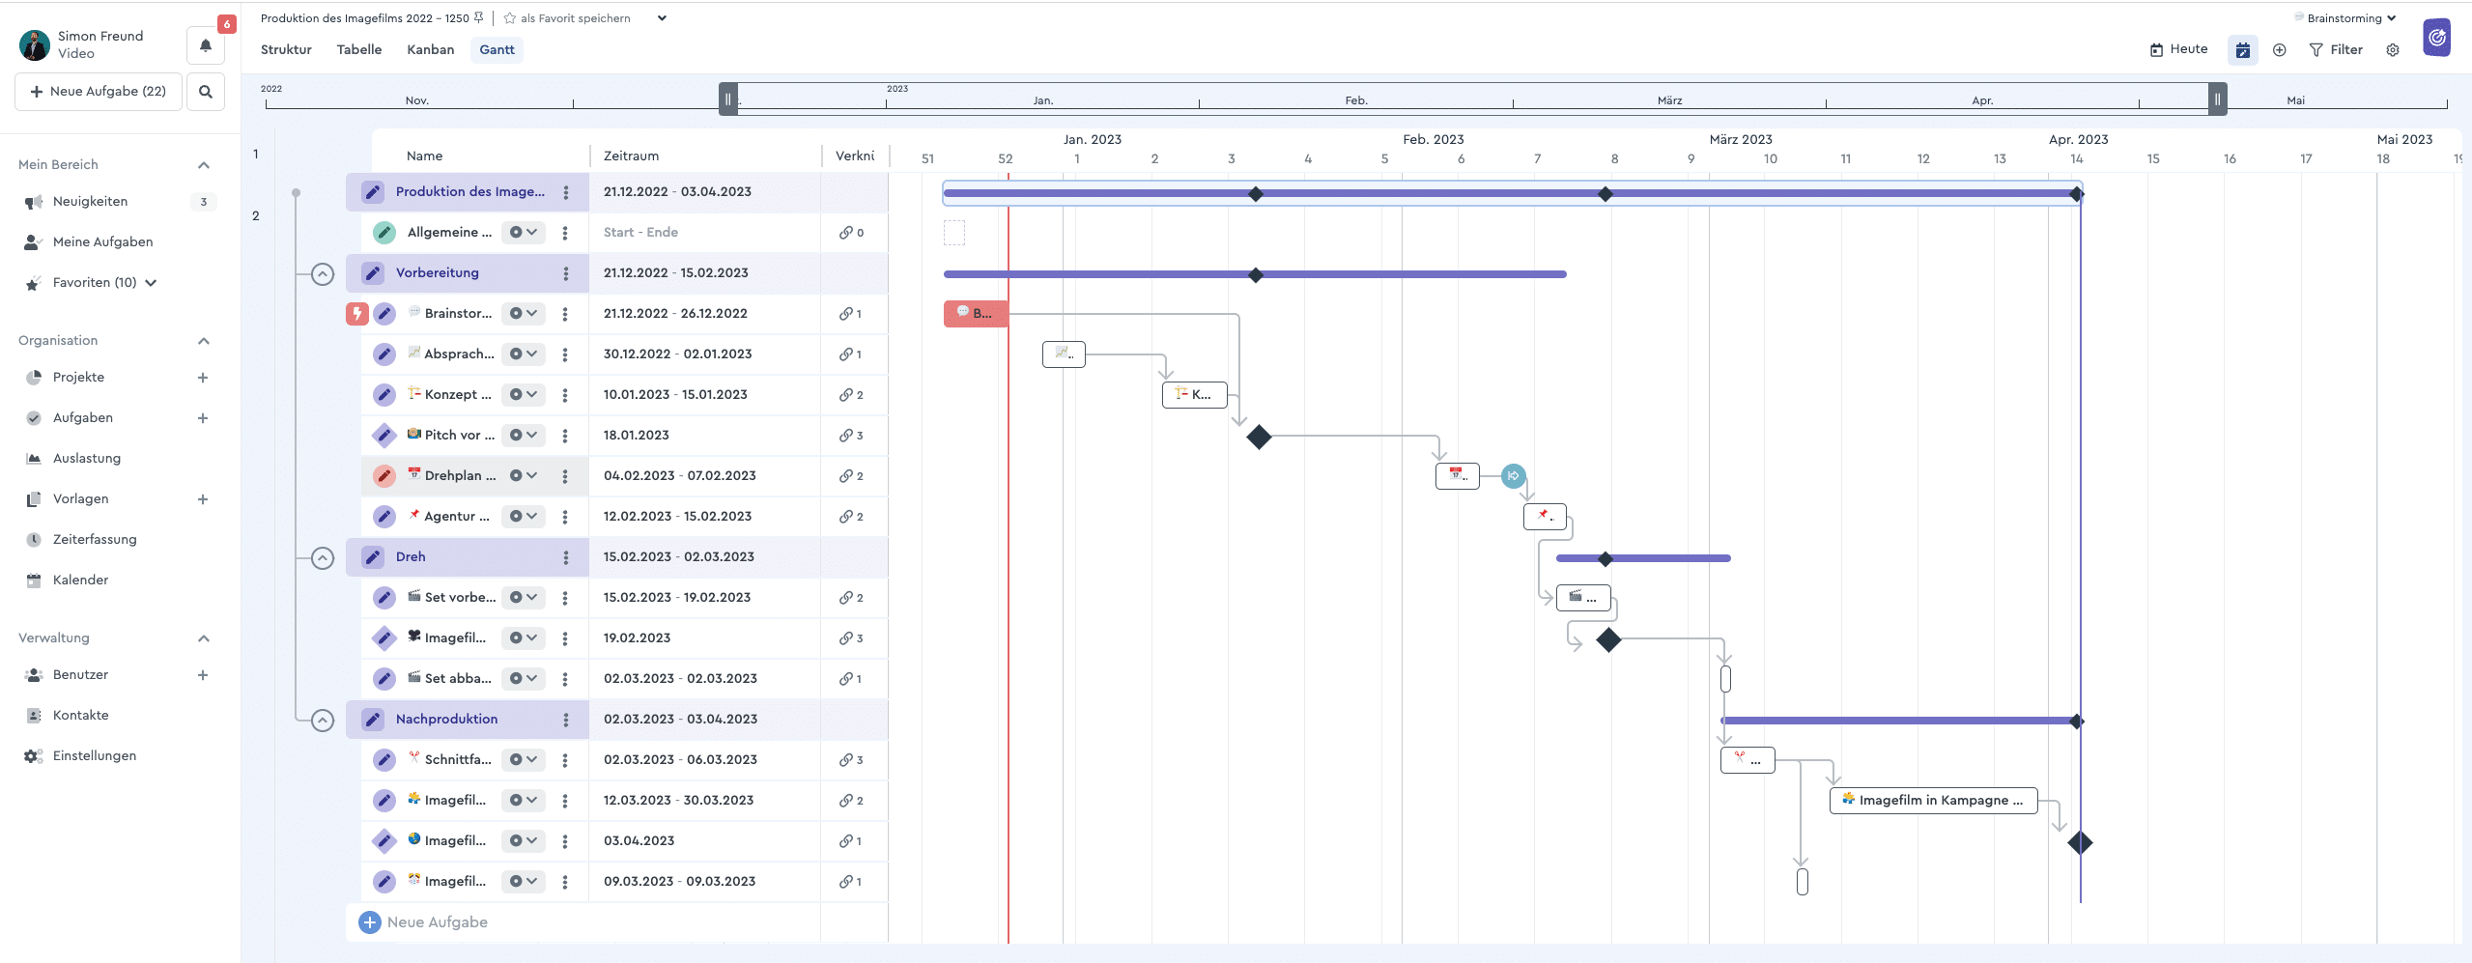The width and height of the screenshot is (2472, 963).
Task: Expand the Favoriten (10) list
Action: pos(151,283)
